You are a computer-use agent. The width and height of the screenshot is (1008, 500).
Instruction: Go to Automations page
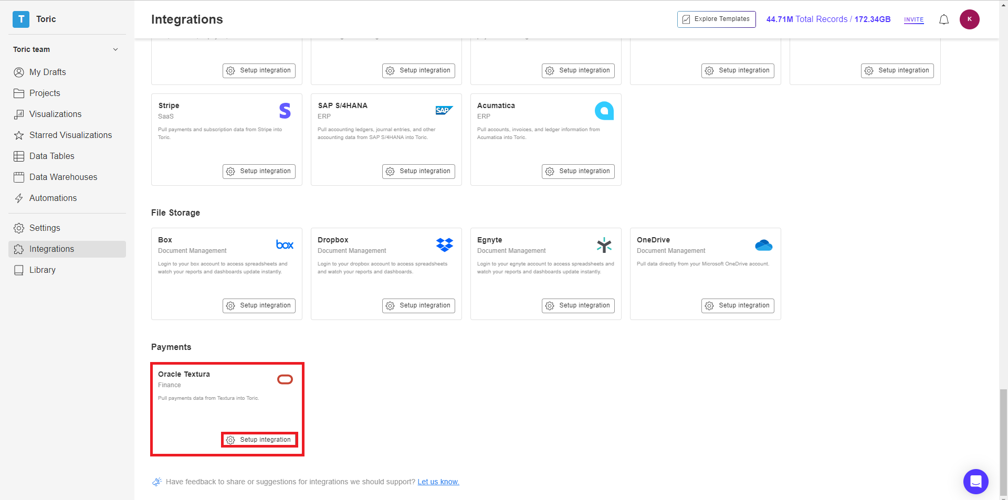click(x=67, y=198)
